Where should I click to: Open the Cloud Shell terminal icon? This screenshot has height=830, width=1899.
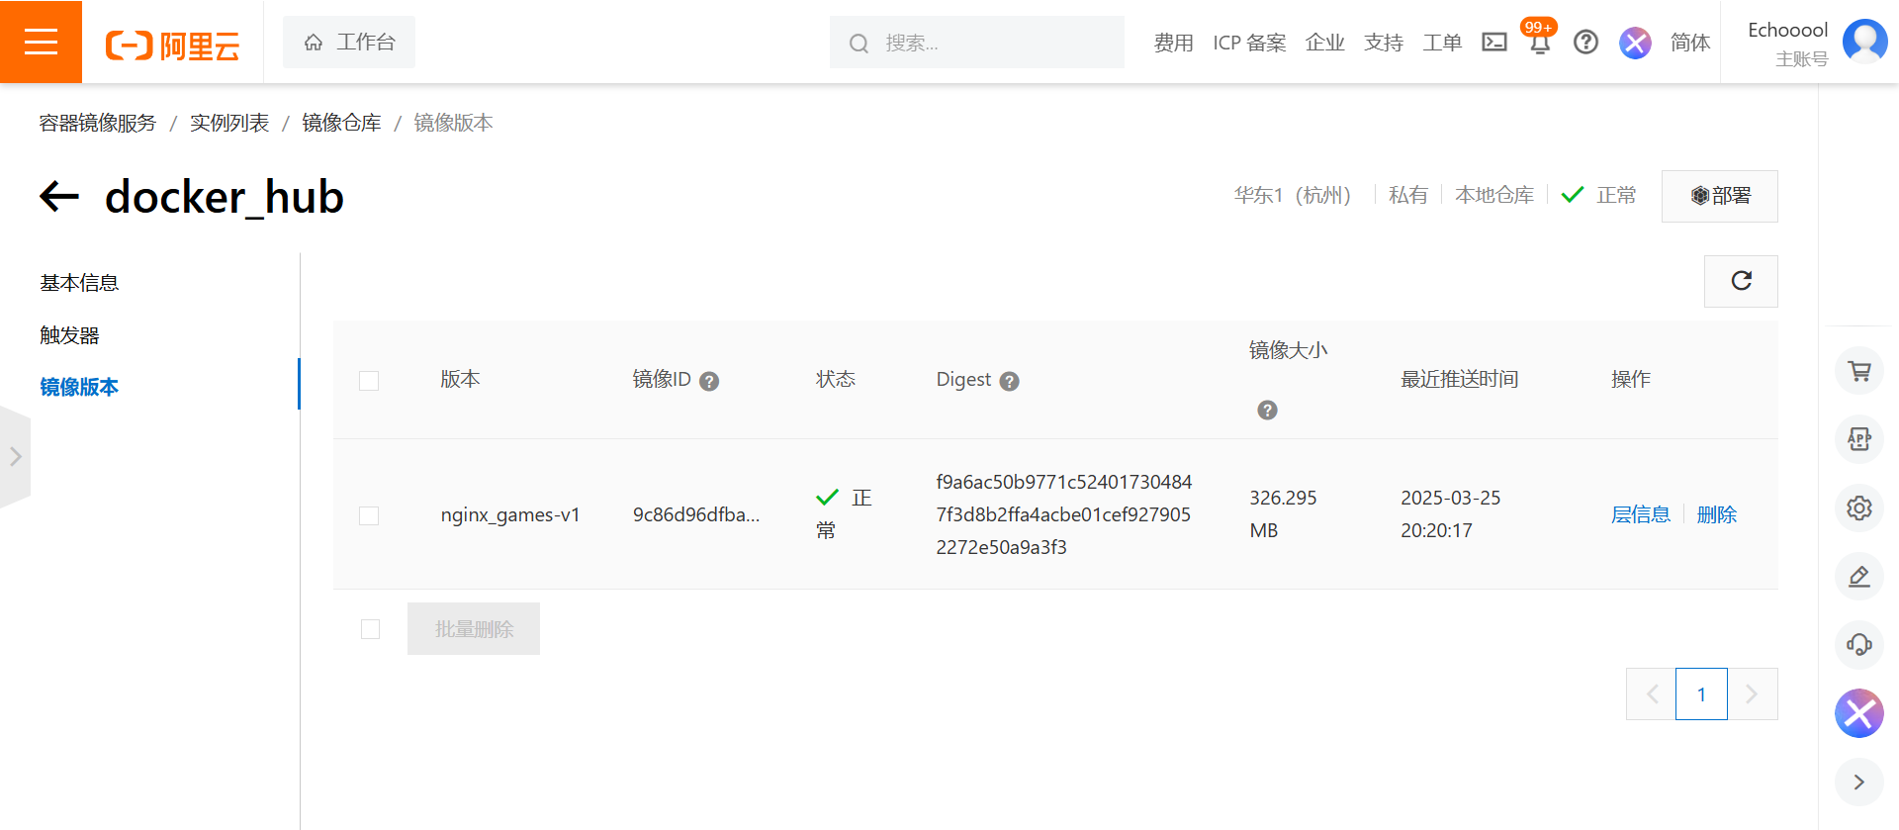(x=1493, y=42)
